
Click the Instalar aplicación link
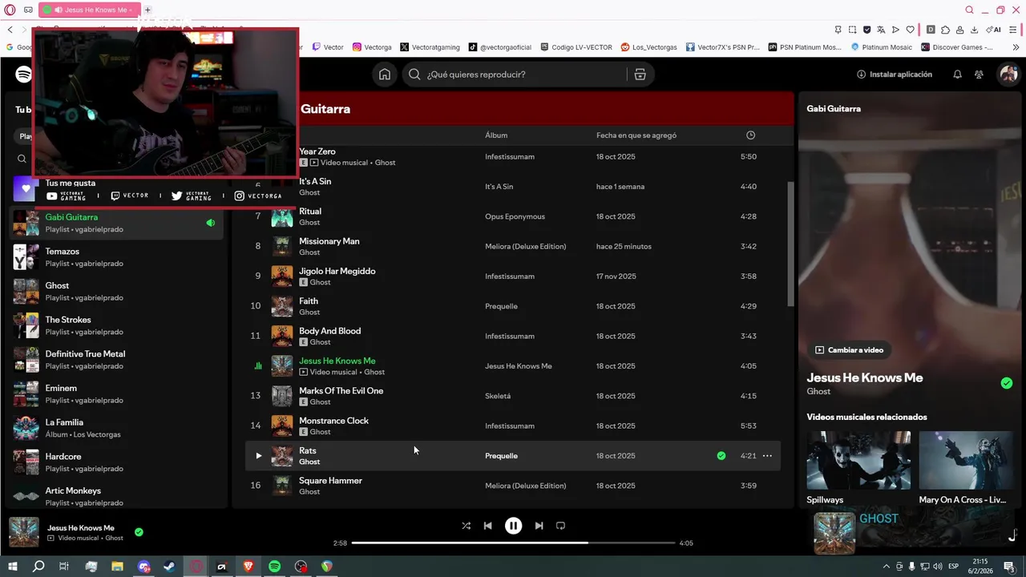(x=895, y=75)
